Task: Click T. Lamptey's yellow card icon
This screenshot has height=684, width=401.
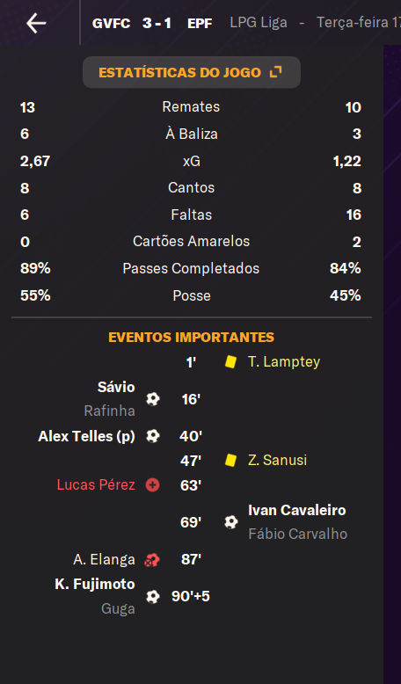Action: coord(230,361)
